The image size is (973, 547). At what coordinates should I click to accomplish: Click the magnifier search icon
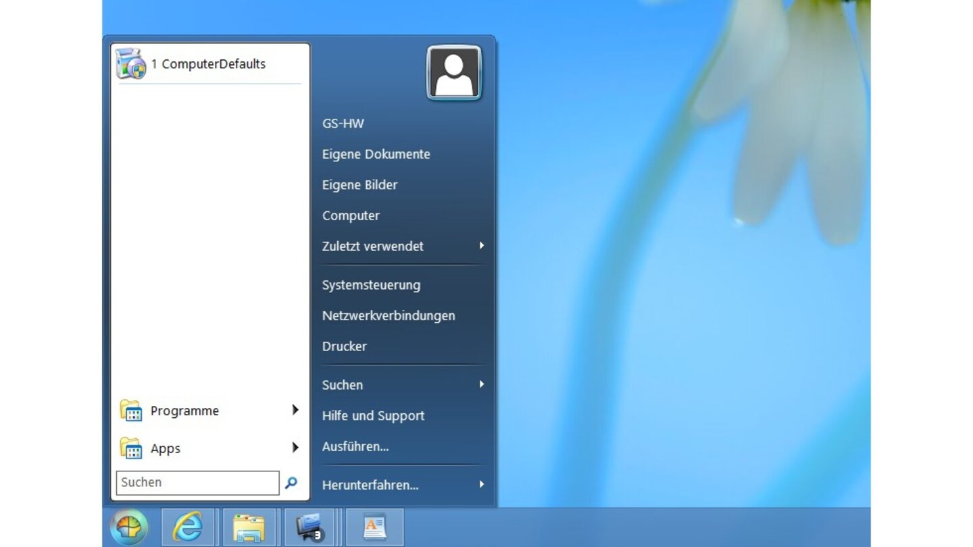tap(291, 483)
